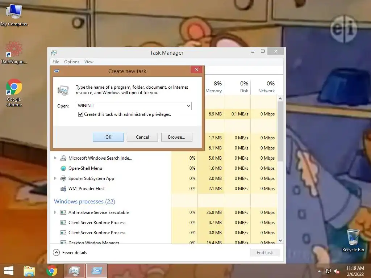Click the Create new task title icon
This screenshot has width=371, height=278.
pos(57,71)
